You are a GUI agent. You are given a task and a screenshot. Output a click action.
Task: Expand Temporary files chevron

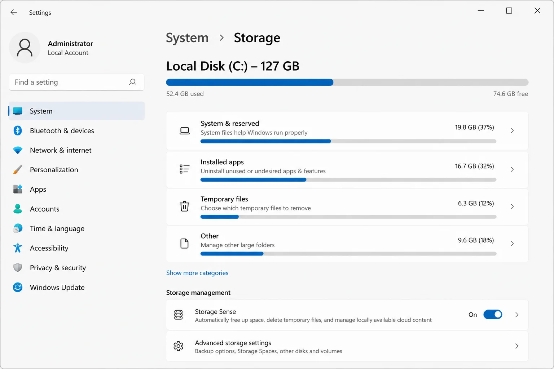point(512,206)
